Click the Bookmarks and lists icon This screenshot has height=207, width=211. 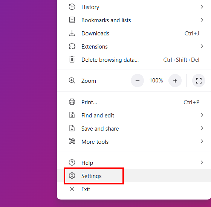(x=72, y=20)
